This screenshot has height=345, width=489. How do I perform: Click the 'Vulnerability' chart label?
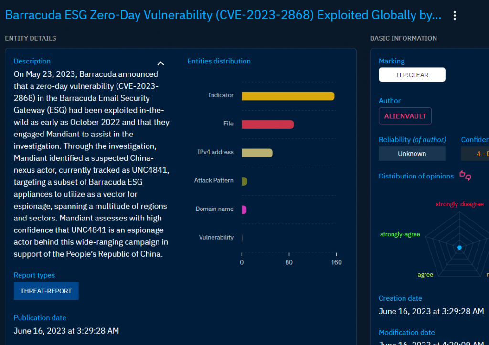216,237
